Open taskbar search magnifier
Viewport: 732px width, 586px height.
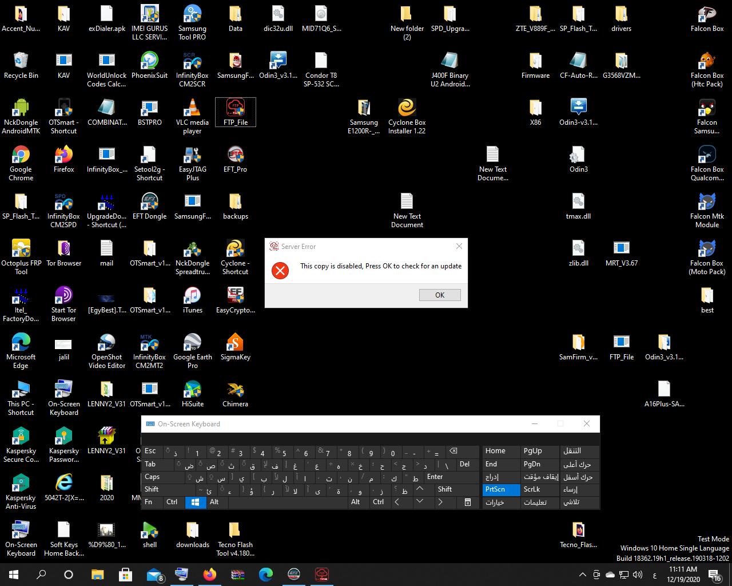(41, 575)
